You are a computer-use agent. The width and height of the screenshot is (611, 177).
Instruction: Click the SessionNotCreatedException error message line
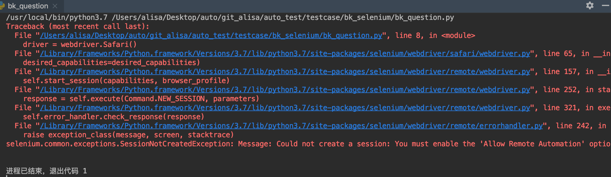click(309, 144)
